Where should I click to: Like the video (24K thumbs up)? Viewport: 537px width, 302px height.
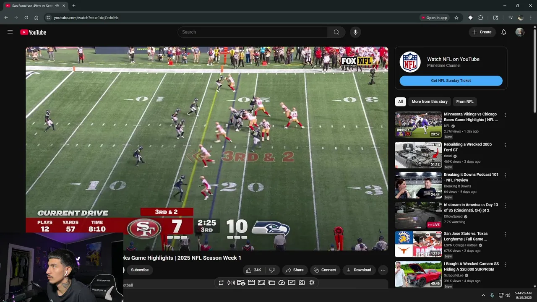point(253,270)
